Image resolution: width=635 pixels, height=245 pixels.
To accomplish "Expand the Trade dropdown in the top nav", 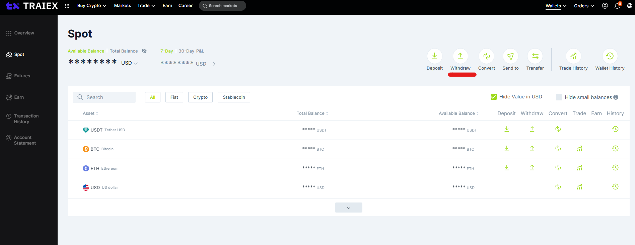I will pos(146,6).
